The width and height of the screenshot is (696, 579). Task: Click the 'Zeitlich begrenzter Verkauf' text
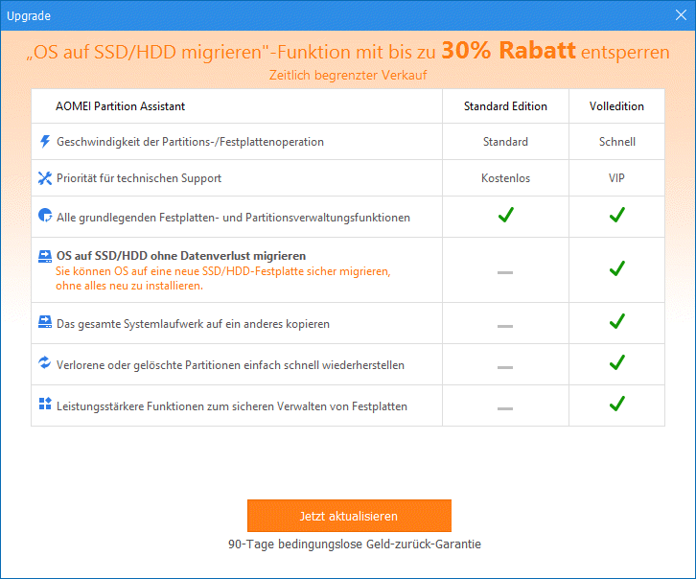coord(348,75)
